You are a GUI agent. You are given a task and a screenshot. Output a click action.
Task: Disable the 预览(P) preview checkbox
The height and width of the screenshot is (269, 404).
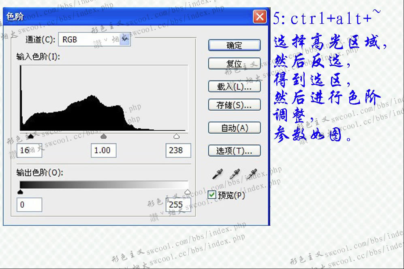[212, 194]
